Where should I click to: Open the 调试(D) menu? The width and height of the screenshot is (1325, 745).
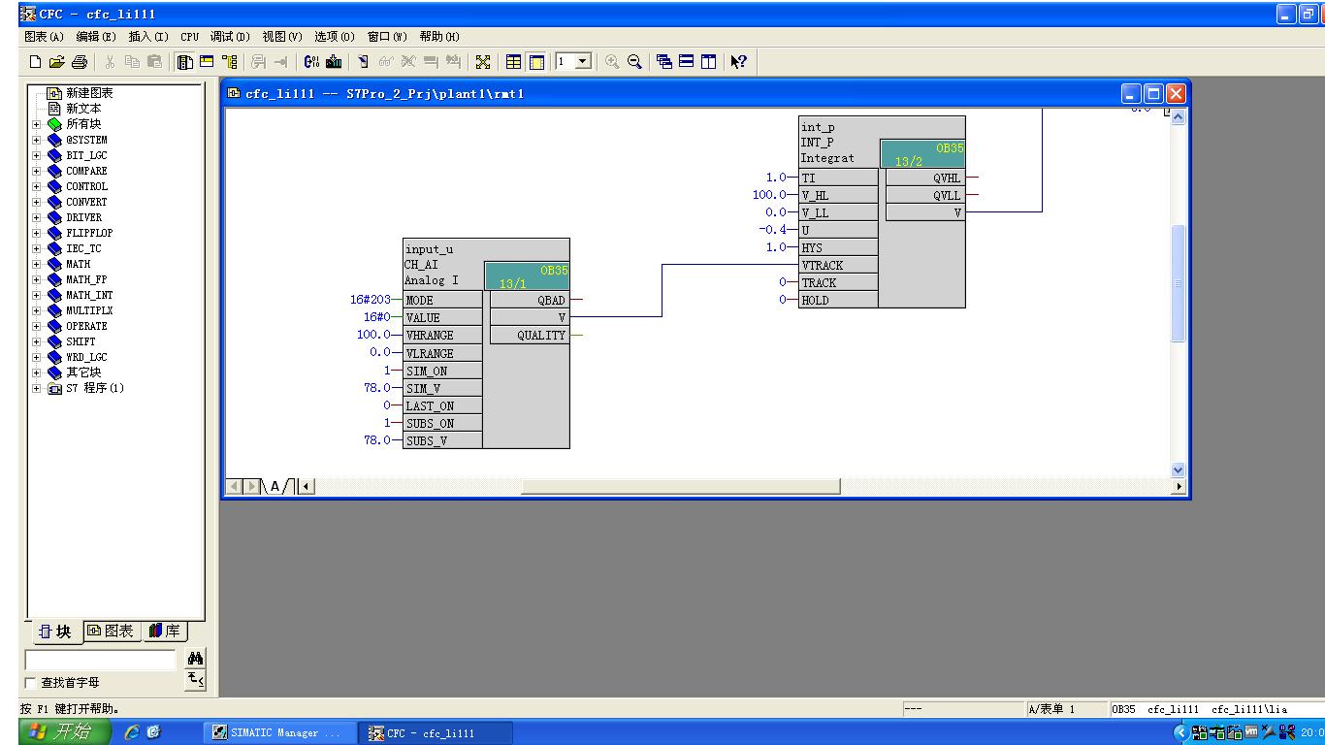pos(230,37)
